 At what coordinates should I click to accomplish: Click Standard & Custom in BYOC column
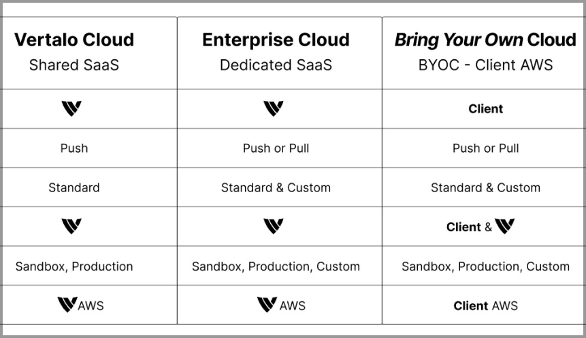[x=485, y=187]
